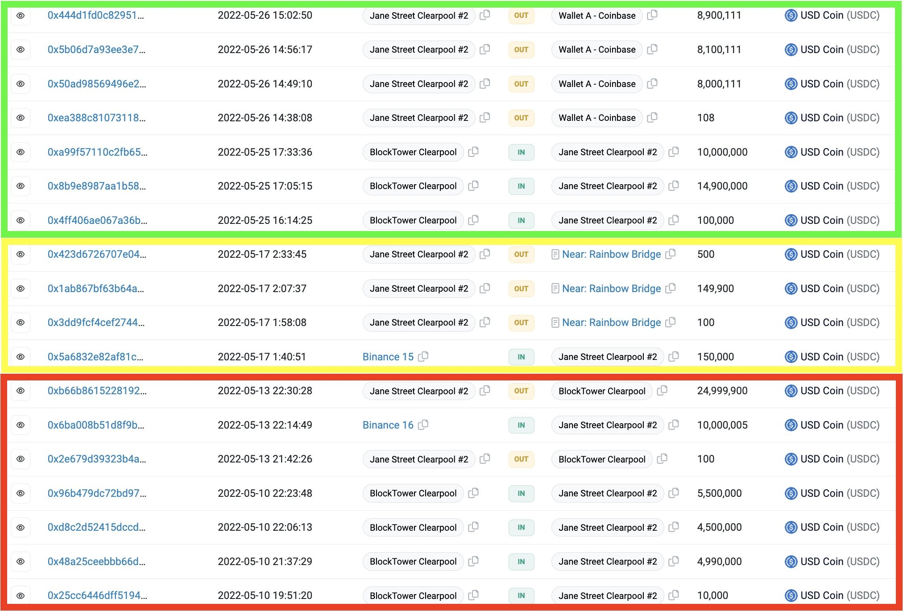Copy Jane Street Clearpool #2 recipient in 10,000 row

pos(674,595)
